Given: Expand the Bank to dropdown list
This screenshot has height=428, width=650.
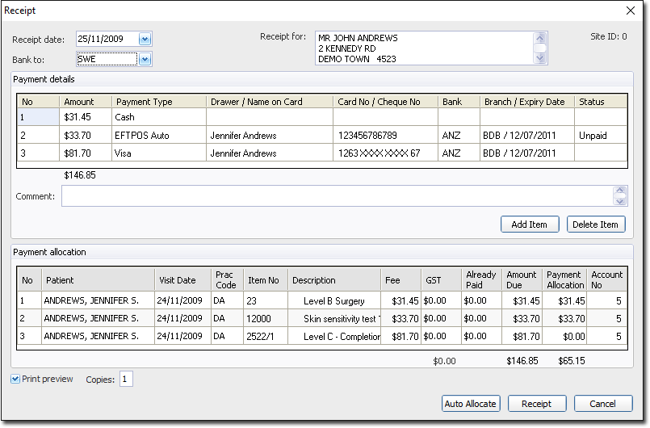Looking at the screenshot, I should pyautogui.click(x=145, y=59).
